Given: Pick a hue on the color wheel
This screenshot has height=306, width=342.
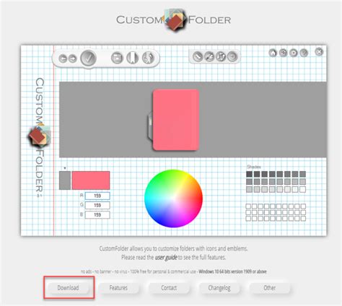Looking at the screenshot, I should tap(173, 198).
